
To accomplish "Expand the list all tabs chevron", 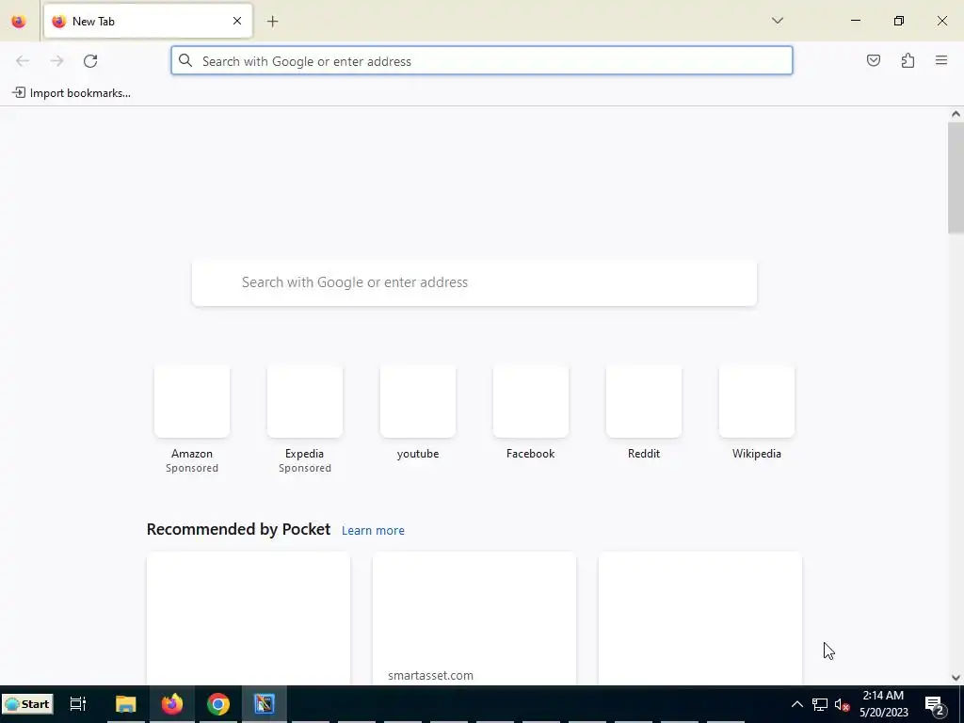I will pos(777,21).
